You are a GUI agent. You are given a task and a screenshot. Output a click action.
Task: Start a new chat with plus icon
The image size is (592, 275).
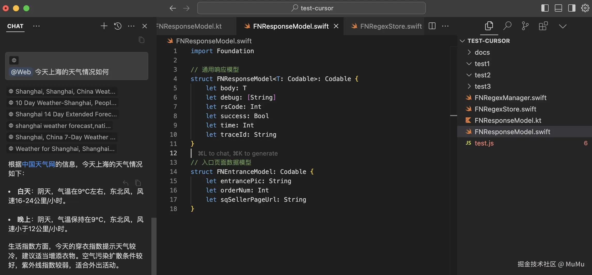104,26
